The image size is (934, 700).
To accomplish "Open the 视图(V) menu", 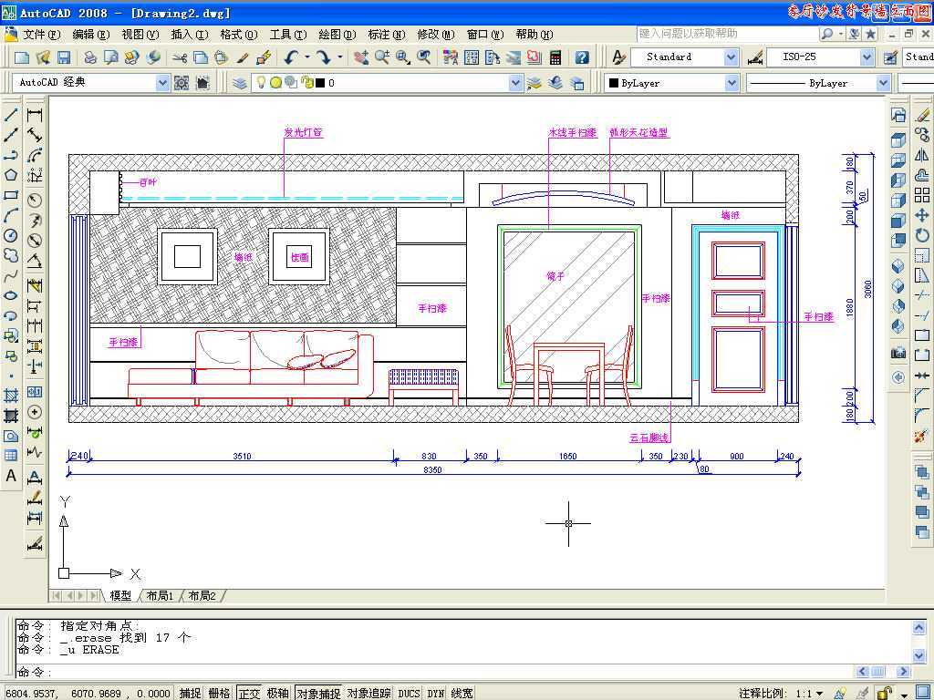I will click(x=140, y=35).
